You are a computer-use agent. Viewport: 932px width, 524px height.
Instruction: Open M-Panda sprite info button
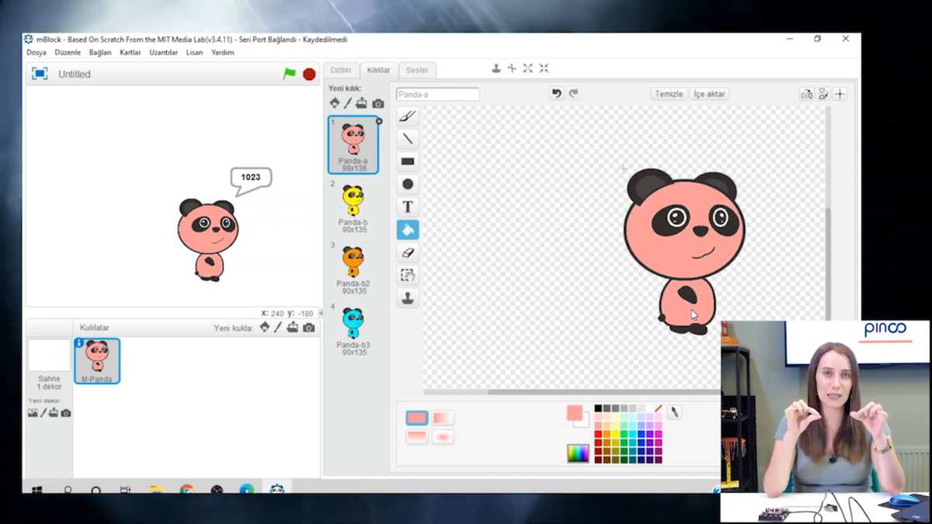pyautogui.click(x=79, y=343)
